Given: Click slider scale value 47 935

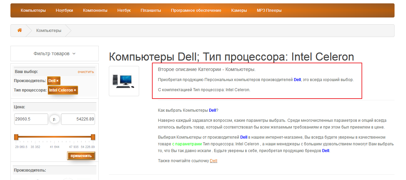Looking at the screenshot, I should click(74, 147).
